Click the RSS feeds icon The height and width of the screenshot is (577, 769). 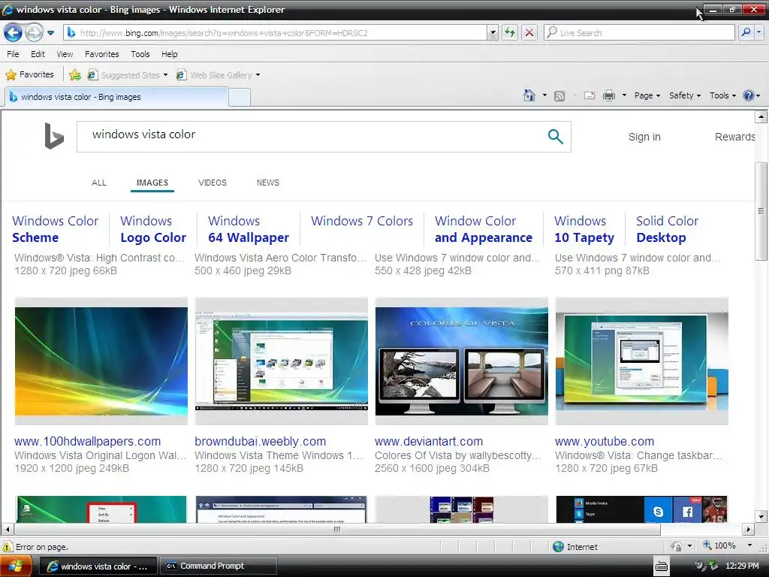pyautogui.click(x=559, y=95)
